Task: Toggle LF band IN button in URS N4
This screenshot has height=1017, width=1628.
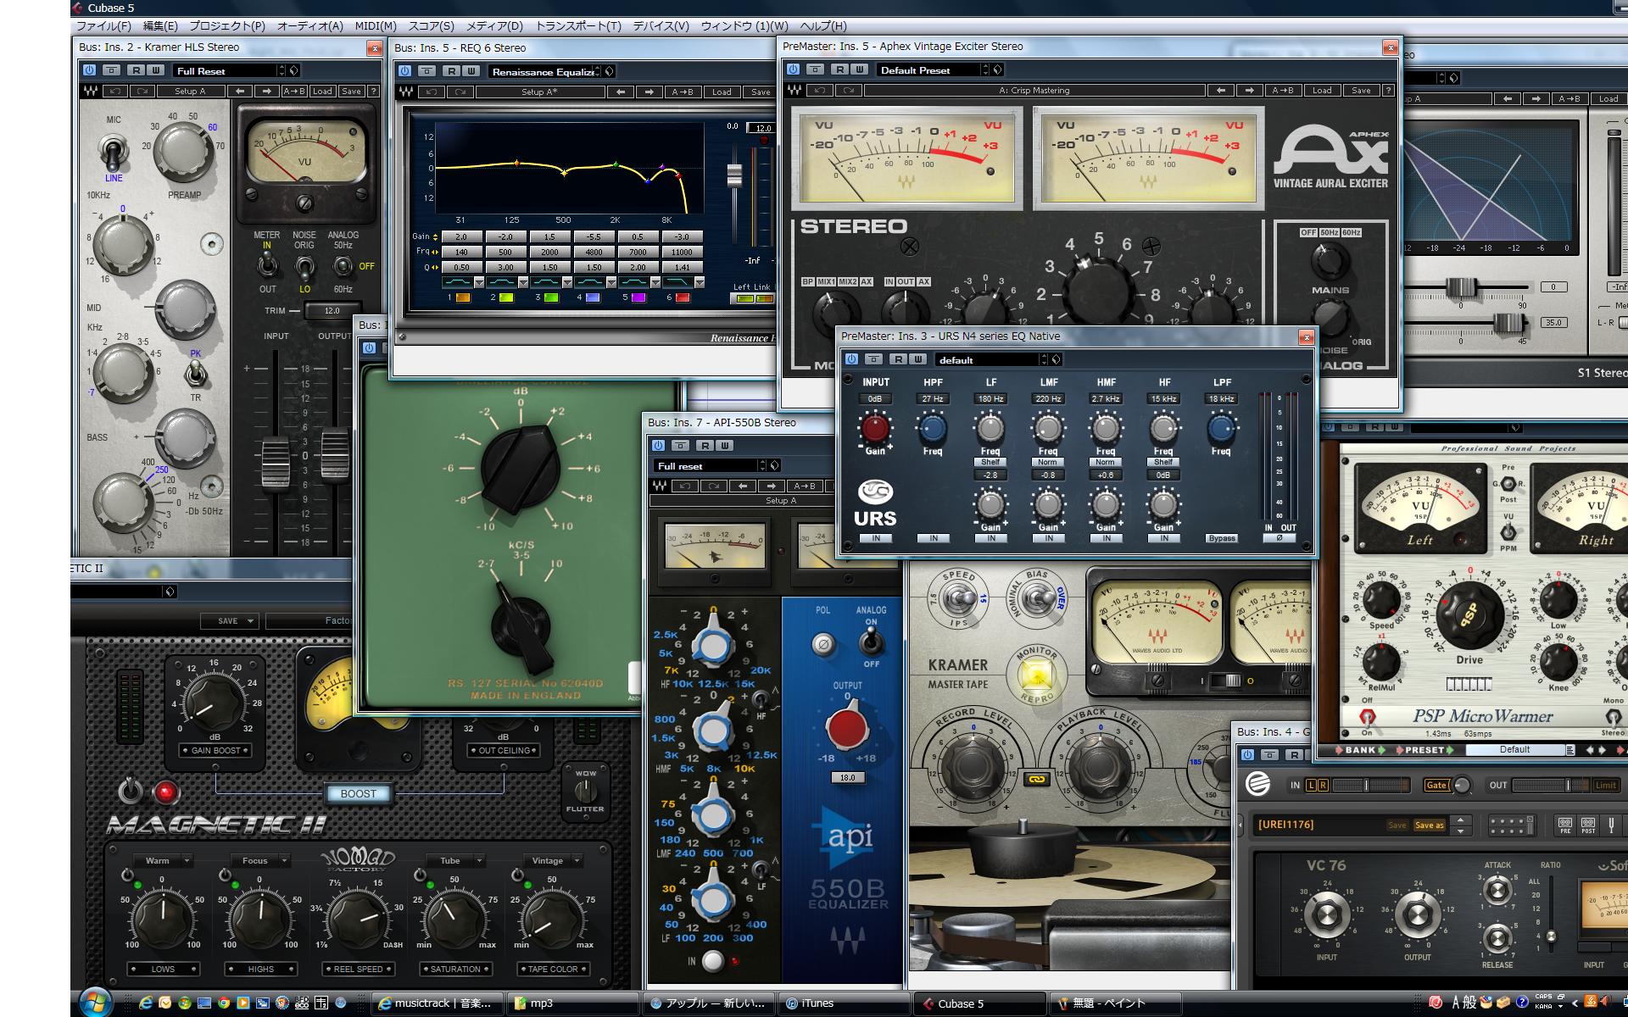Action: (x=991, y=538)
